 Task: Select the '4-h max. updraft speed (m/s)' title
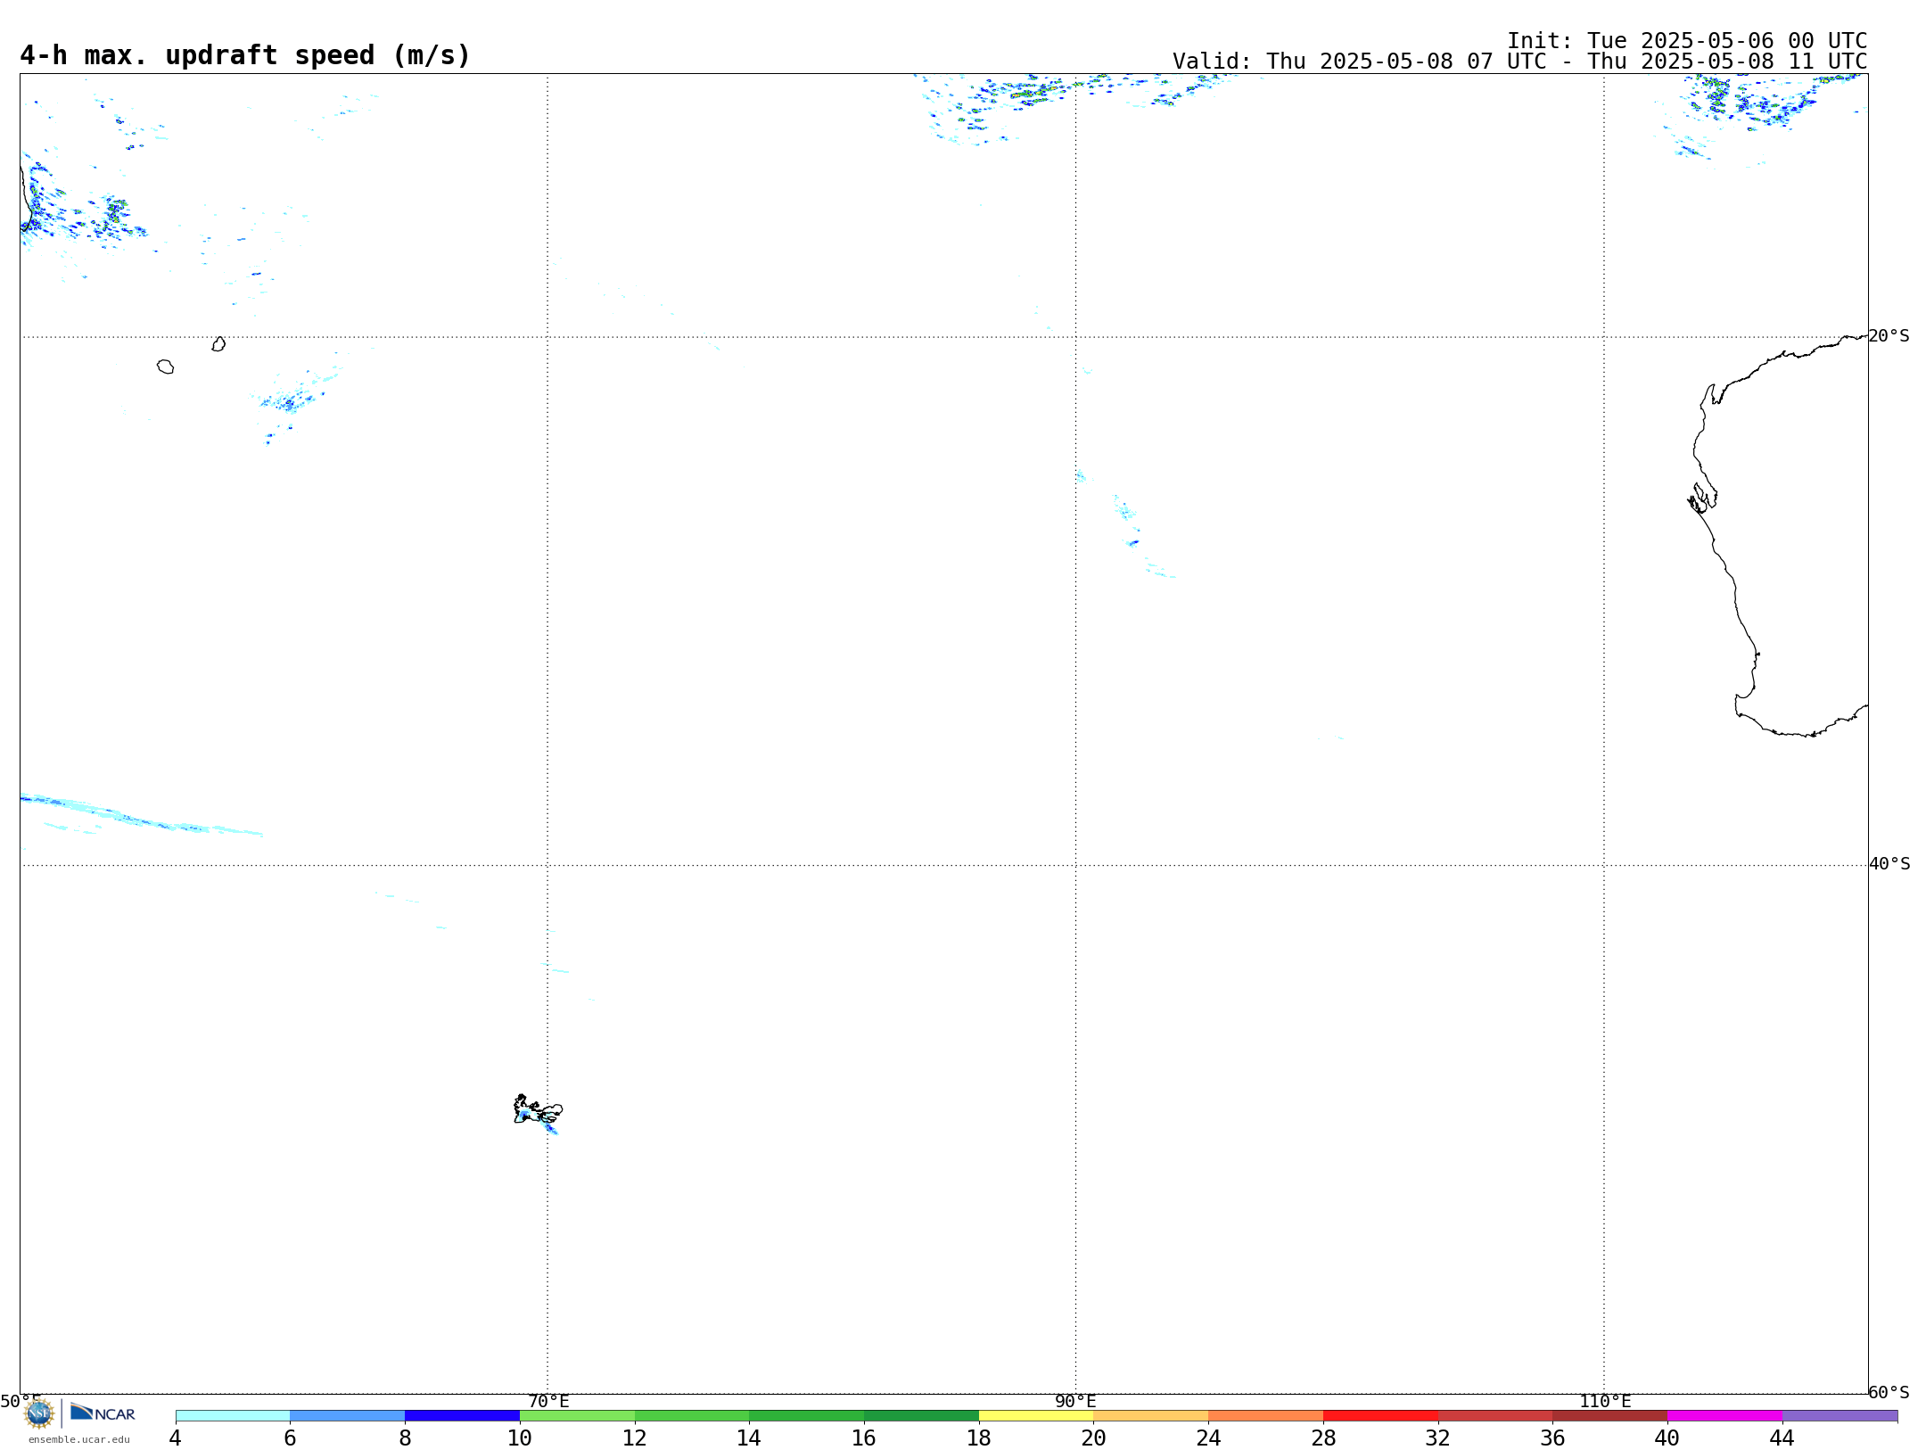tap(245, 55)
